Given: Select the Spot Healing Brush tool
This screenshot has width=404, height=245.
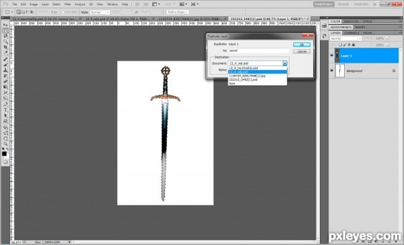Looking at the screenshot, I should pyautogui.click(x=5, y=59).
